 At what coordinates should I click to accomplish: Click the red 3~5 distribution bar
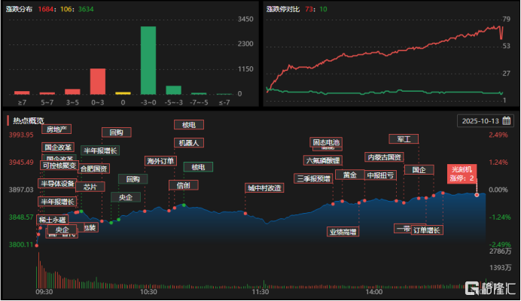point(72,92)
